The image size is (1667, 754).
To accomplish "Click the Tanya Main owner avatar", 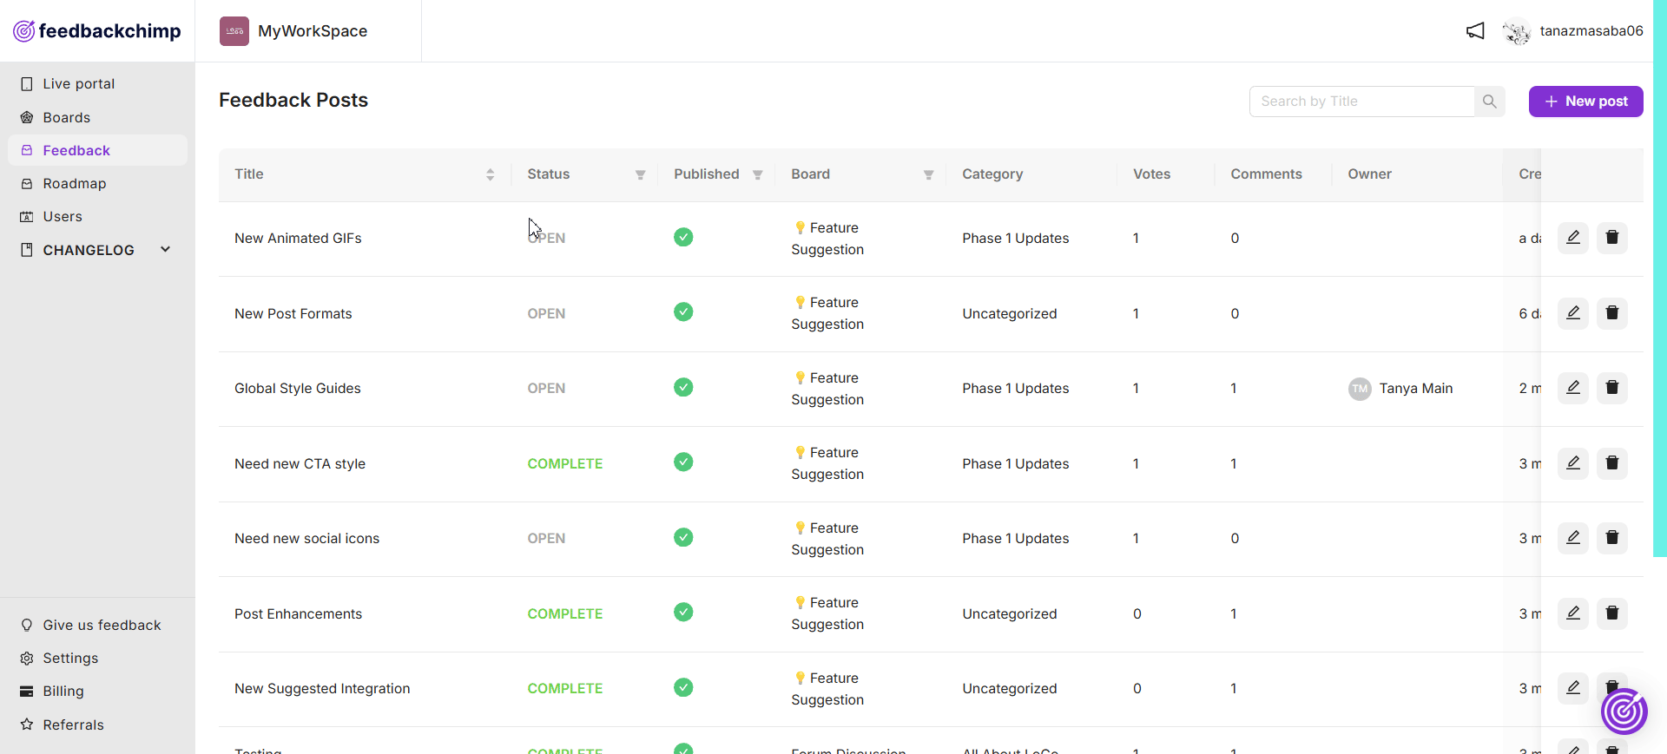I will [x=1360, y=389].
